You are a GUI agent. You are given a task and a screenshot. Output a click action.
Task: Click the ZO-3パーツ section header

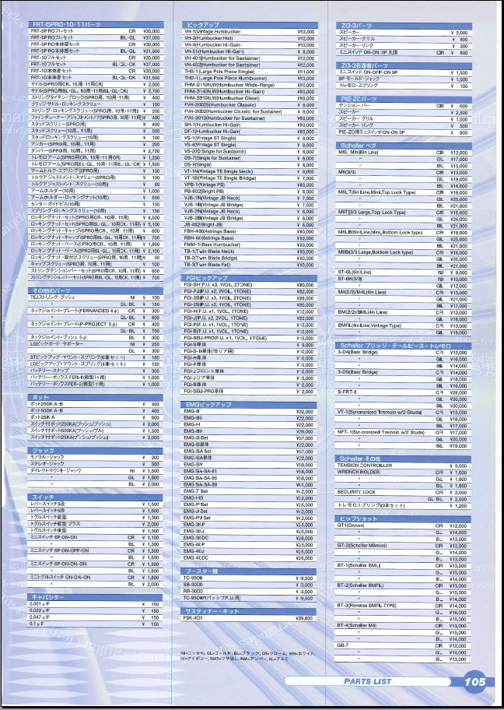404,26
